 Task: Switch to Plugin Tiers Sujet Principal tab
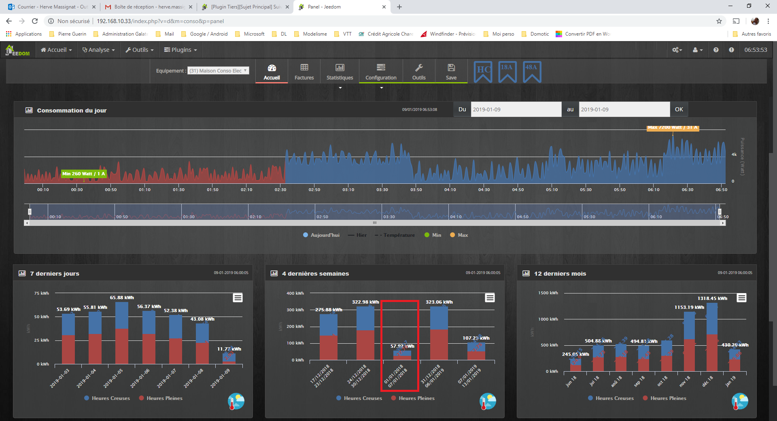[x=245, y=7]
